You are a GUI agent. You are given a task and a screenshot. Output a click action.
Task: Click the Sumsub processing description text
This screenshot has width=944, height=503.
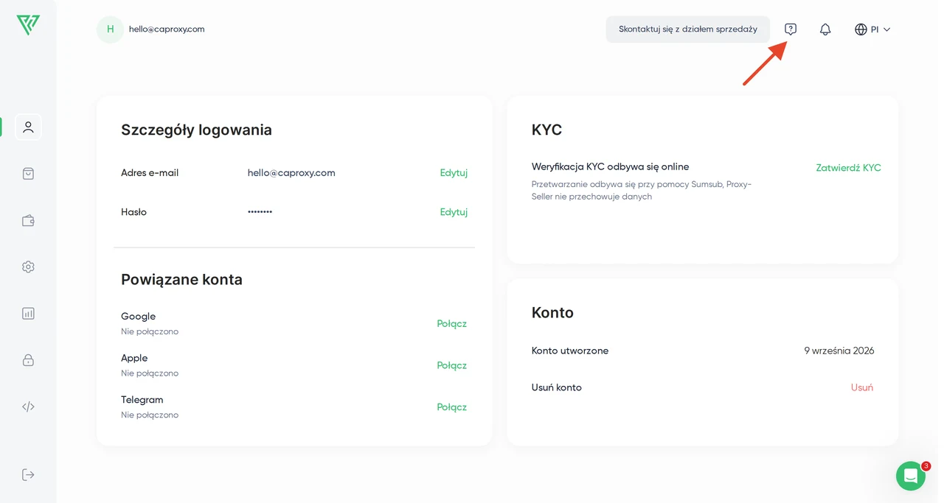coord(642,191)
